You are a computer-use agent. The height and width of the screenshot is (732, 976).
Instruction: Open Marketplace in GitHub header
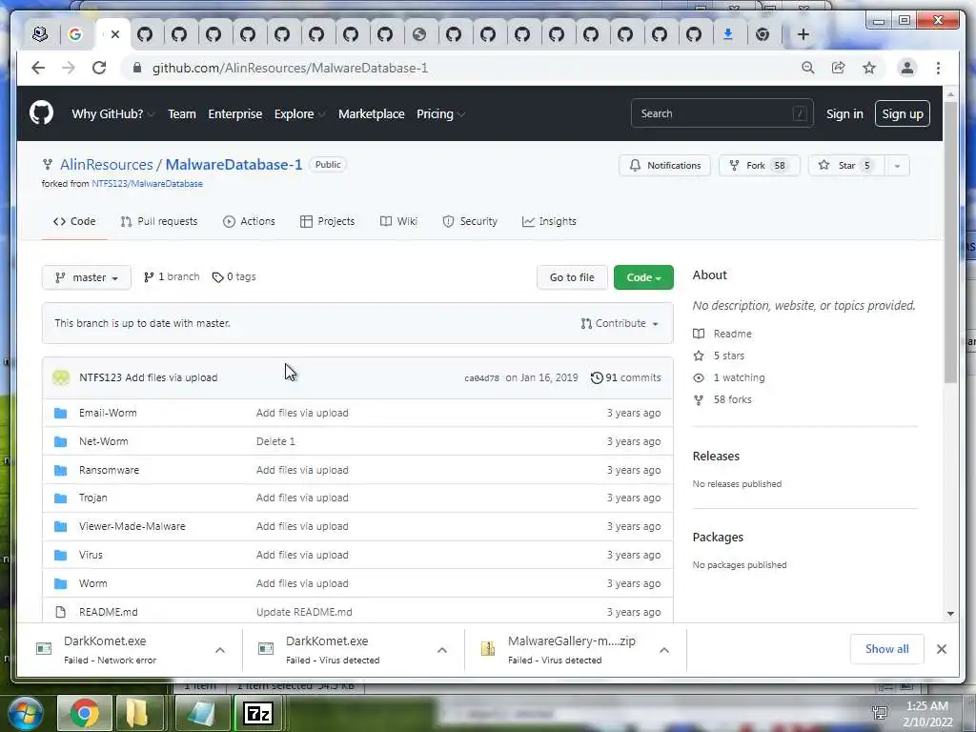pos(371,114)
